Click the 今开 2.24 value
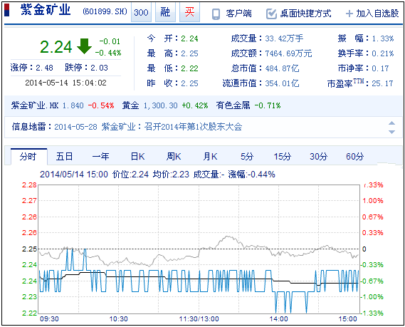The height and width of the screenshot is (327, 405). pos(189,38)
